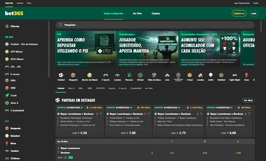This screenshot has height=161, width=266.
Task: Click the live stream icon beside 16:30
Action: click(x=65, y=158)
